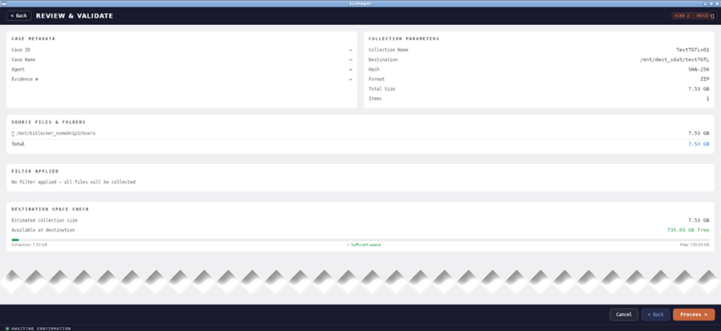Click the Total Size label in Collection Parameters
The width and height of the screenshot is (721, 331).
[381, 89]
